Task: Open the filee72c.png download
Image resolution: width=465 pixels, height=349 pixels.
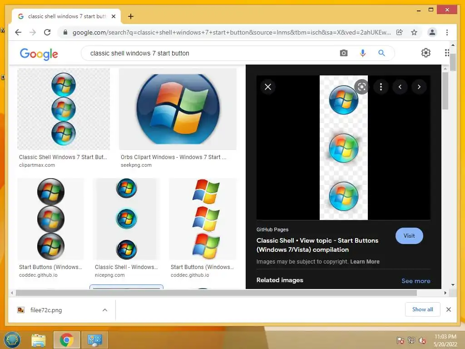Action: [46, 310]
